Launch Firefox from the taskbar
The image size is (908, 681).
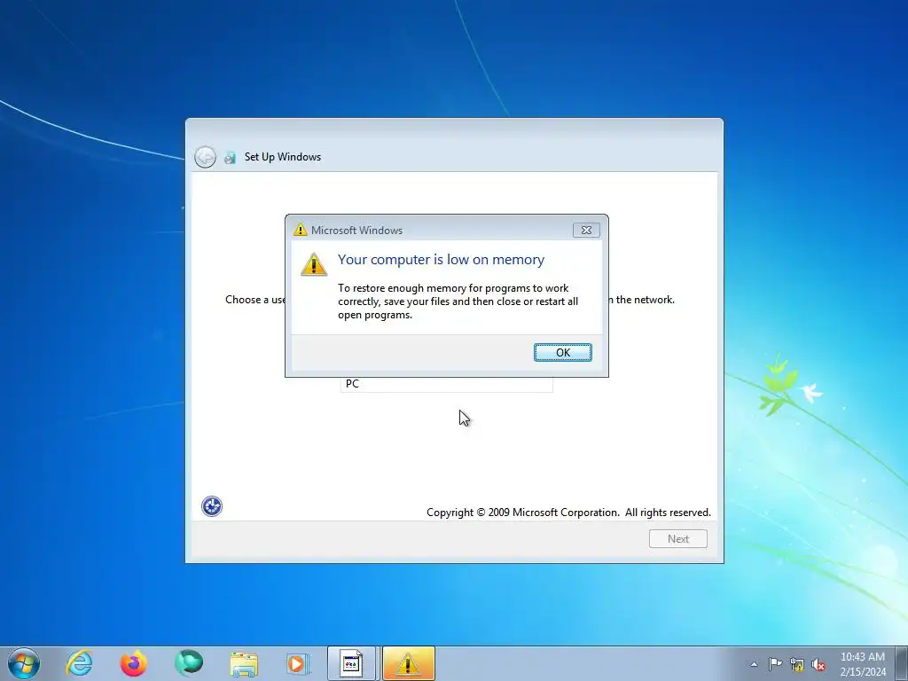pyautogui.click(x=133, y=663)
